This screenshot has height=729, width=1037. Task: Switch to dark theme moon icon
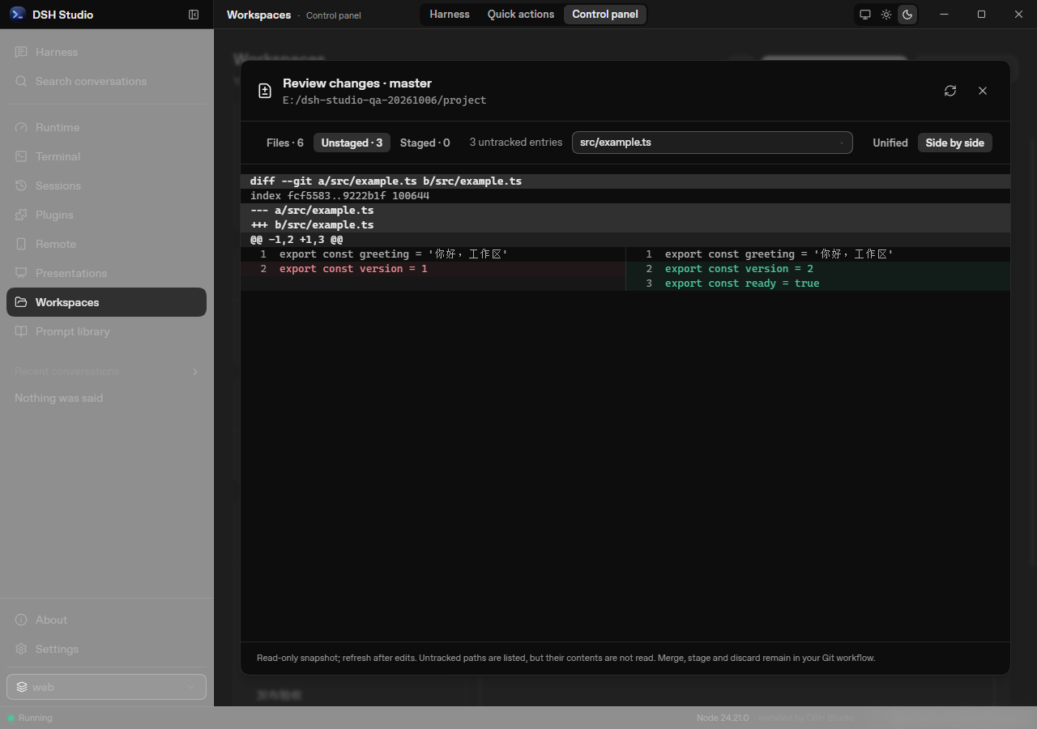coord(907,15)
